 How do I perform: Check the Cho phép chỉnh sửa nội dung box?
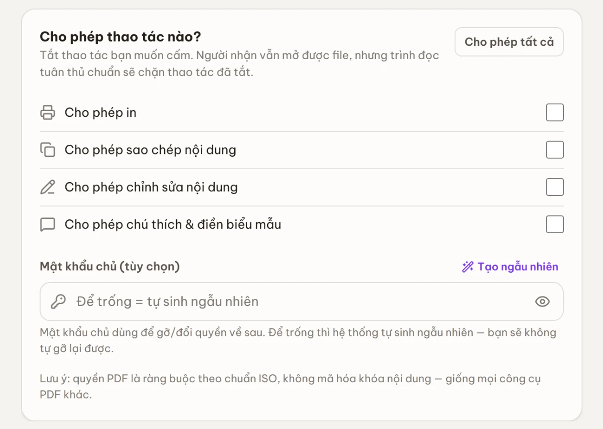(x=554, y=187)
